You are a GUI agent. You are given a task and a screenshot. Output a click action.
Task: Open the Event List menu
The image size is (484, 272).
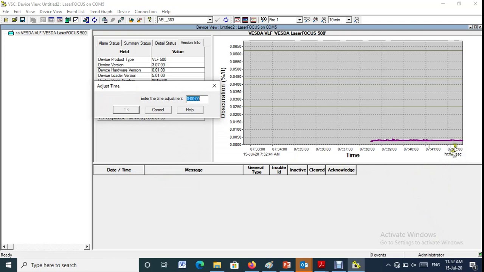click(76, 12)
